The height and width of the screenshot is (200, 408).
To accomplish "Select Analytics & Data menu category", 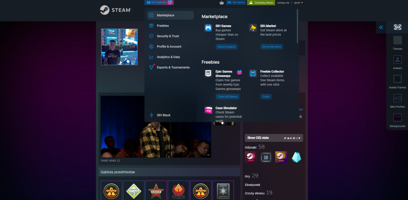I will tap(171, 57).
